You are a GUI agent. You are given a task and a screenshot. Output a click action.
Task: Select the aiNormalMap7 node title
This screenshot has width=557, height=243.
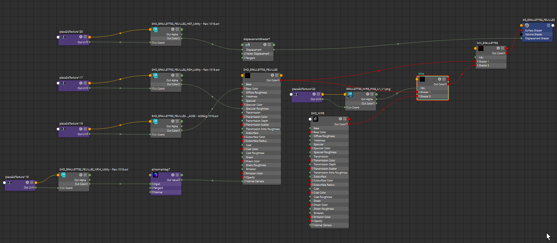click(160, 170)
